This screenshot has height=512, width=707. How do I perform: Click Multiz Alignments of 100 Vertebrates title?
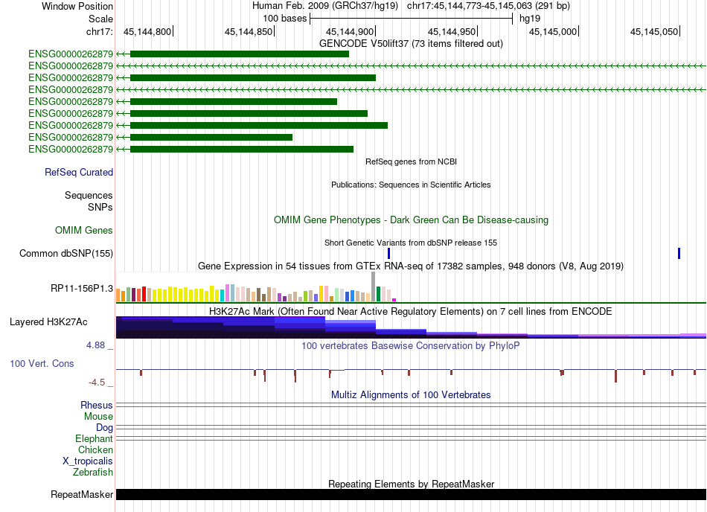[x=411, y=395]
